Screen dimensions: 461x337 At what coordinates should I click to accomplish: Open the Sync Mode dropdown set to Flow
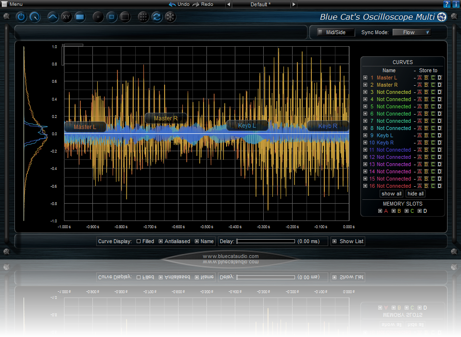point(411,32)
